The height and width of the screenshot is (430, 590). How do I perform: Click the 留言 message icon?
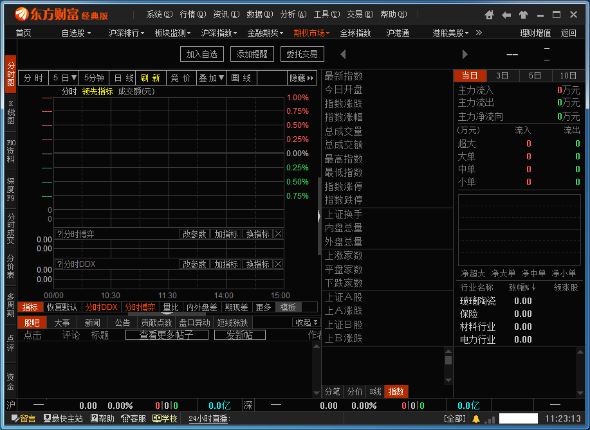point(23,419)
